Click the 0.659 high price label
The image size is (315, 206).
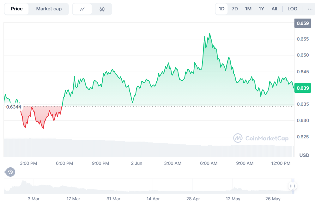pyautogui.click(x=302, y=23)
